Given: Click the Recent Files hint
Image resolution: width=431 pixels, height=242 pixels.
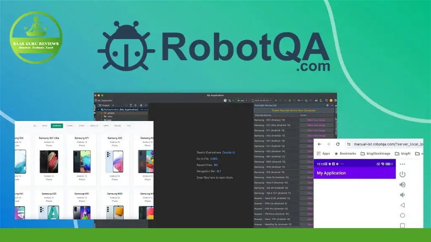Looking at the screenshot, I should [207, 165].
